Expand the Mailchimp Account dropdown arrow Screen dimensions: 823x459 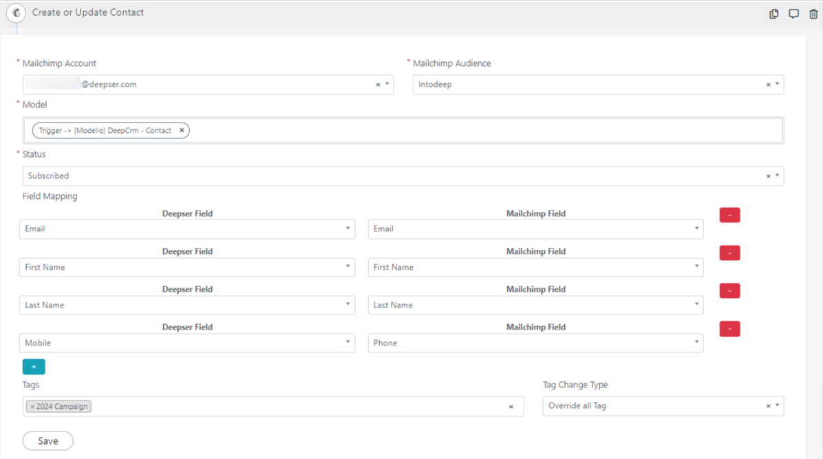pos(387,84)
